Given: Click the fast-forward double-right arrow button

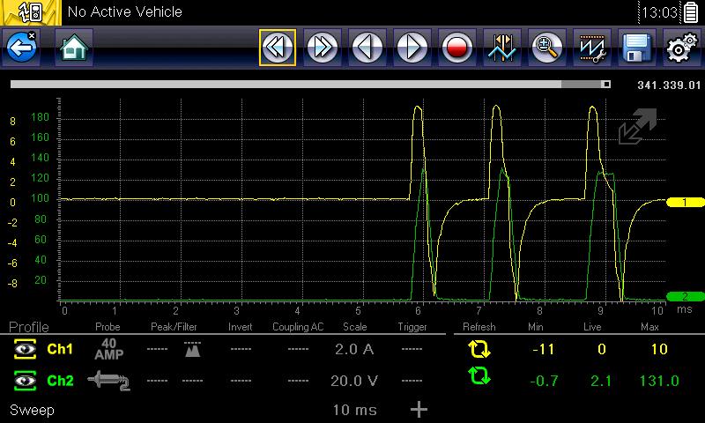Looking at the screenshot, I should pyautogui.click(x=322, y=48).
